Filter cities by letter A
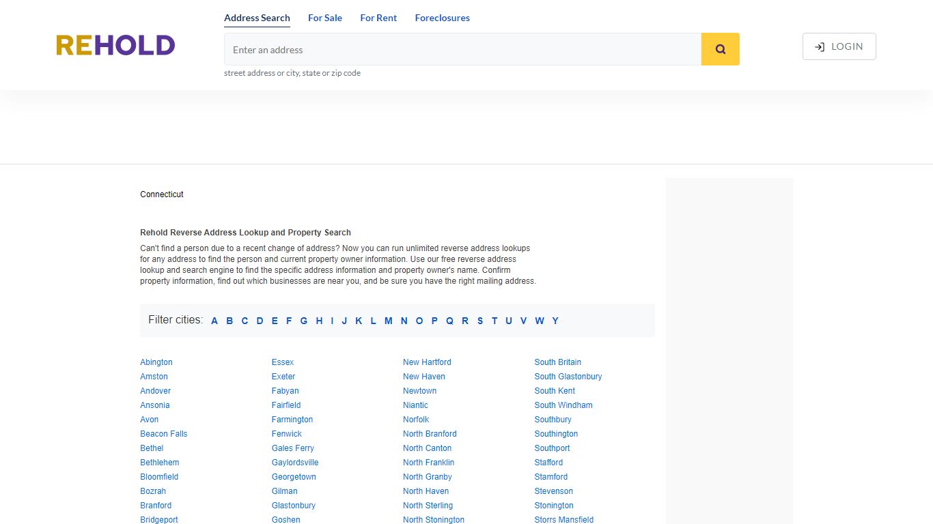 [x=214, y=321]
